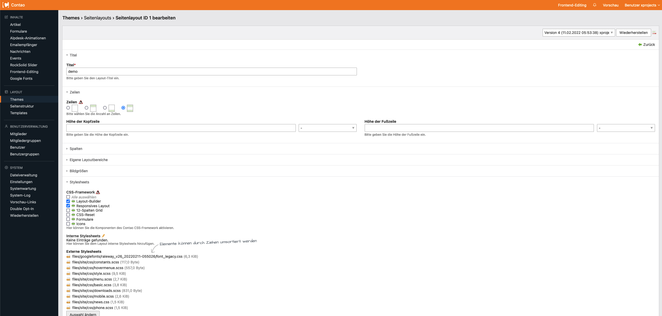Click the pencil icon beside Interne Stylesheets

[103, 236]
